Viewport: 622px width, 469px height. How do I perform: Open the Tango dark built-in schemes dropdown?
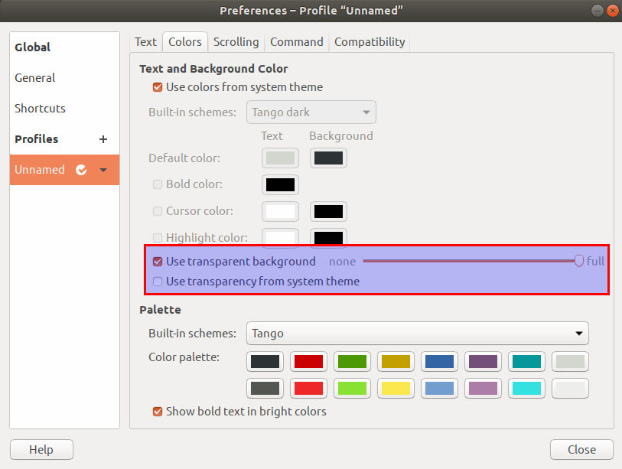[311, 112]
